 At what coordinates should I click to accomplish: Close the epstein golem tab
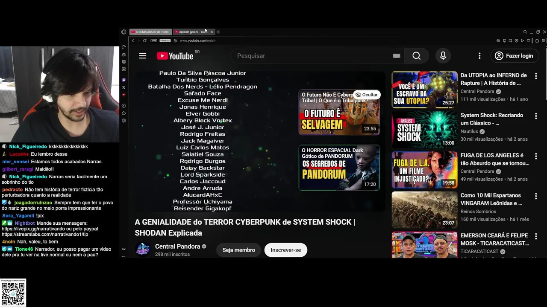(x=212, y=32)
